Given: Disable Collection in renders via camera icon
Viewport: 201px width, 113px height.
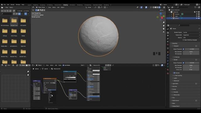Looking at the screenshot, I should 199,12.
